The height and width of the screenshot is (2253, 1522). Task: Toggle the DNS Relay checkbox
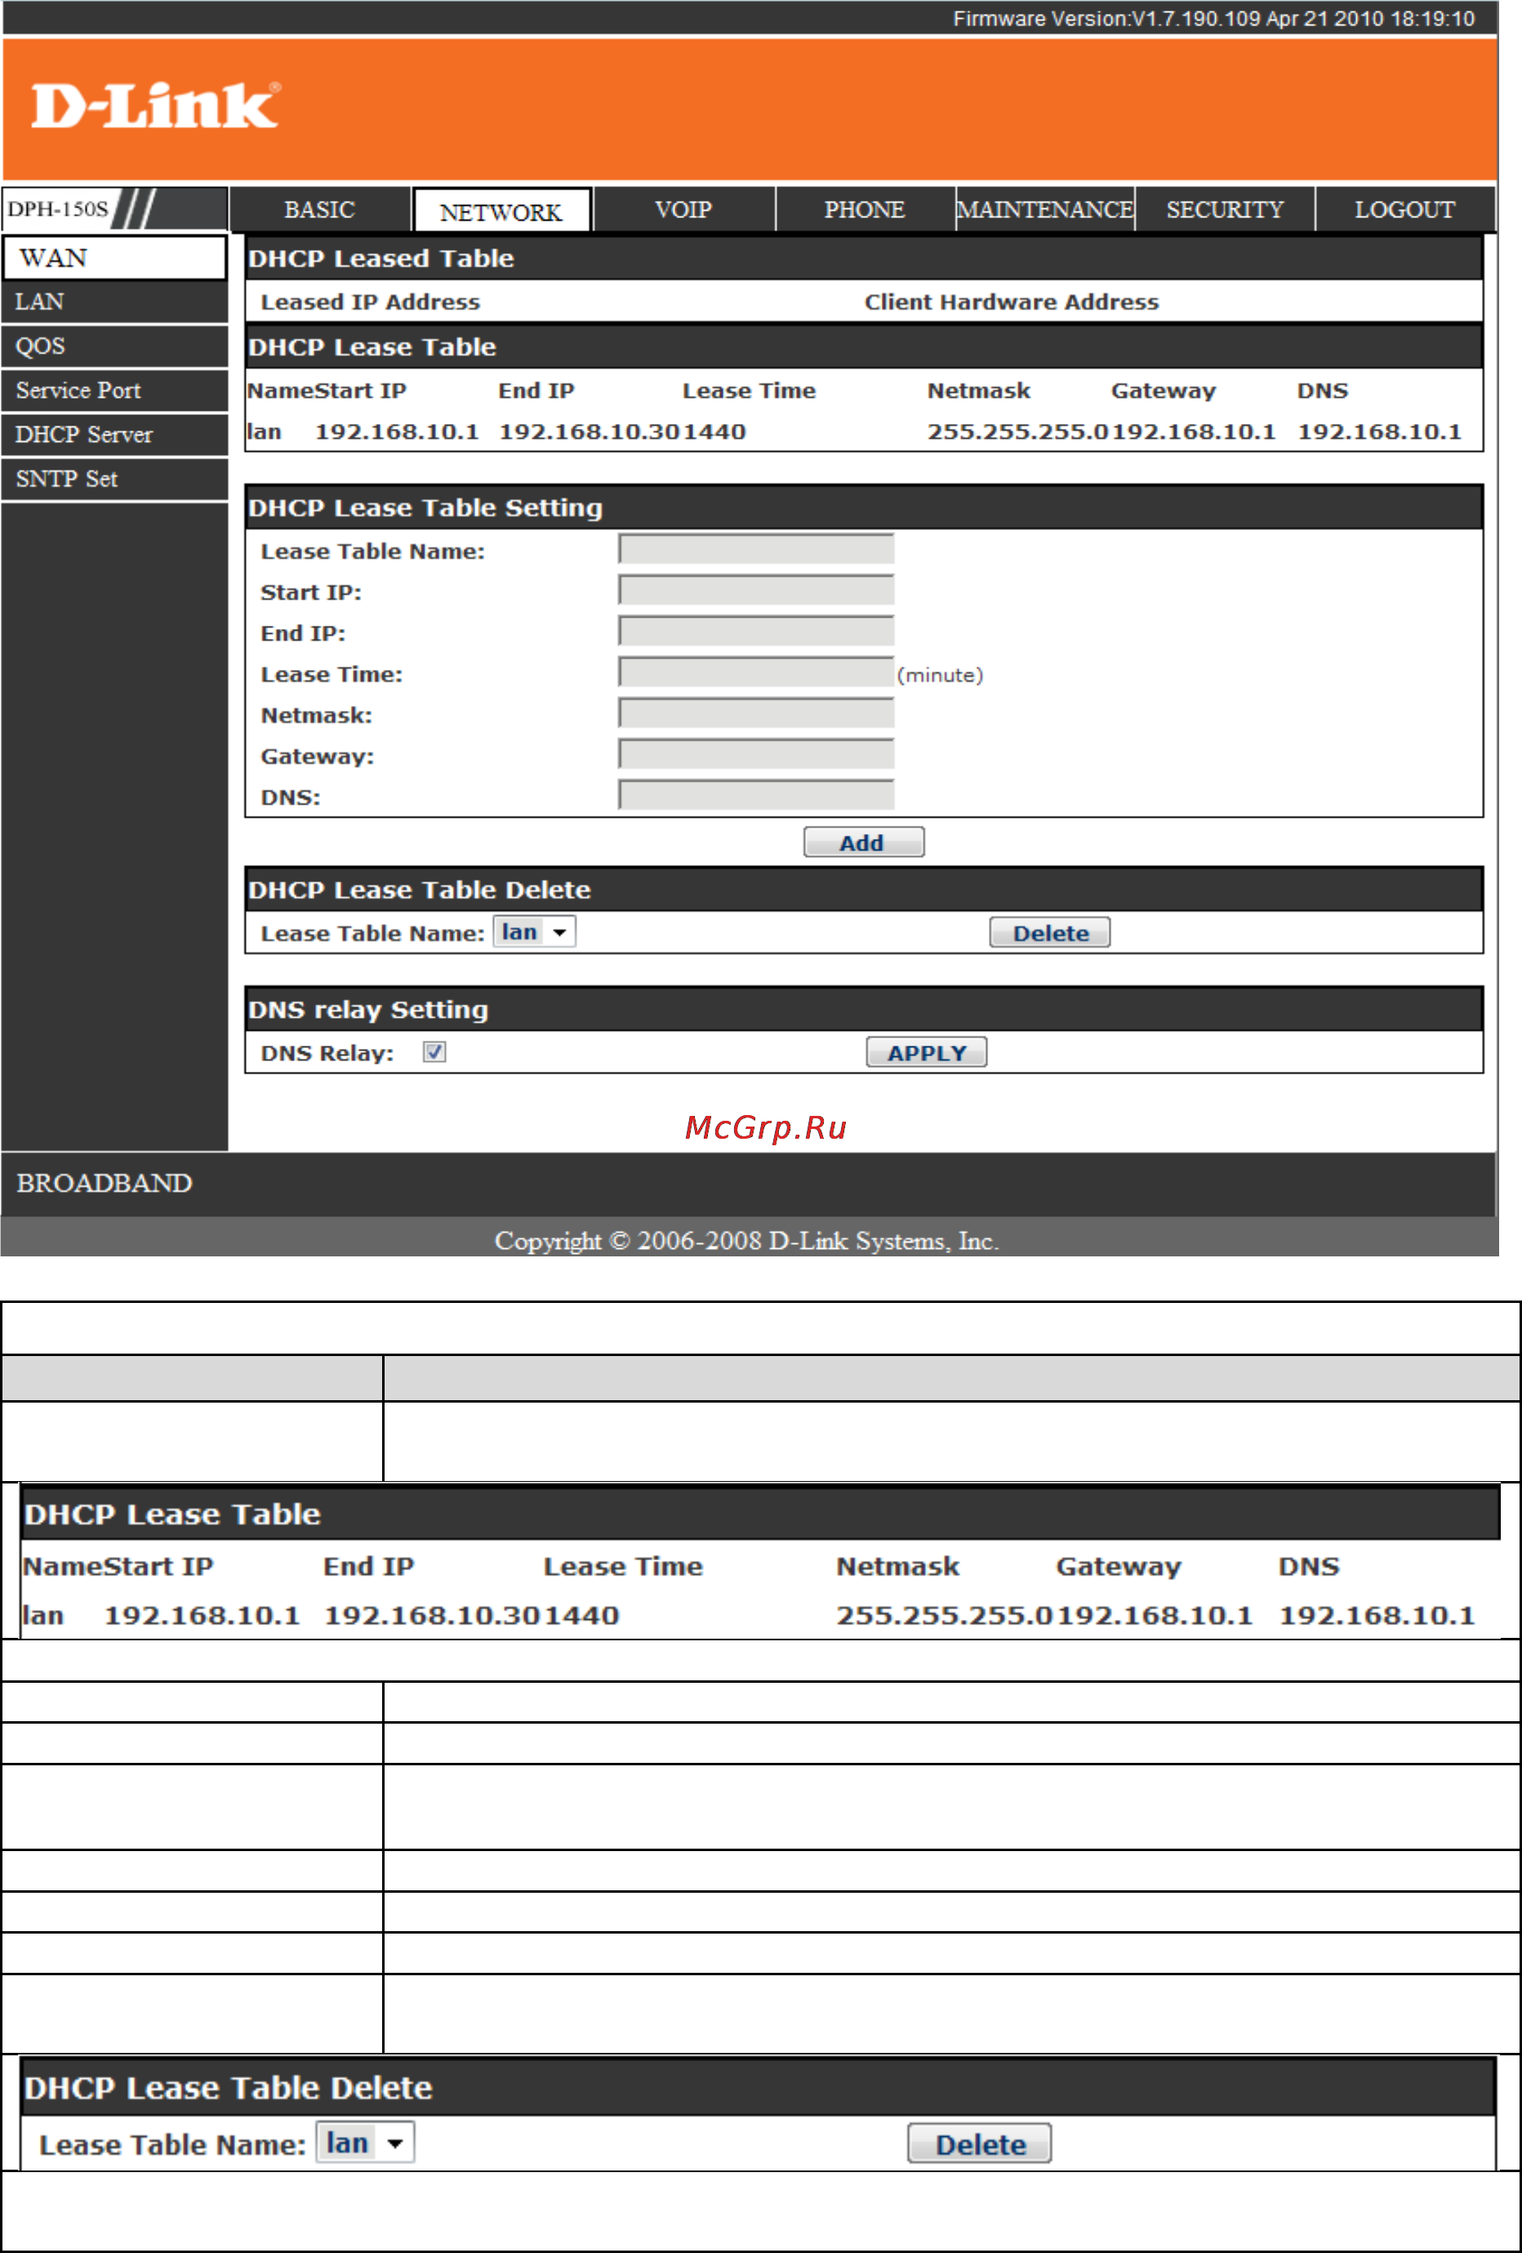pyautogui.click(x=434, y=1052)
